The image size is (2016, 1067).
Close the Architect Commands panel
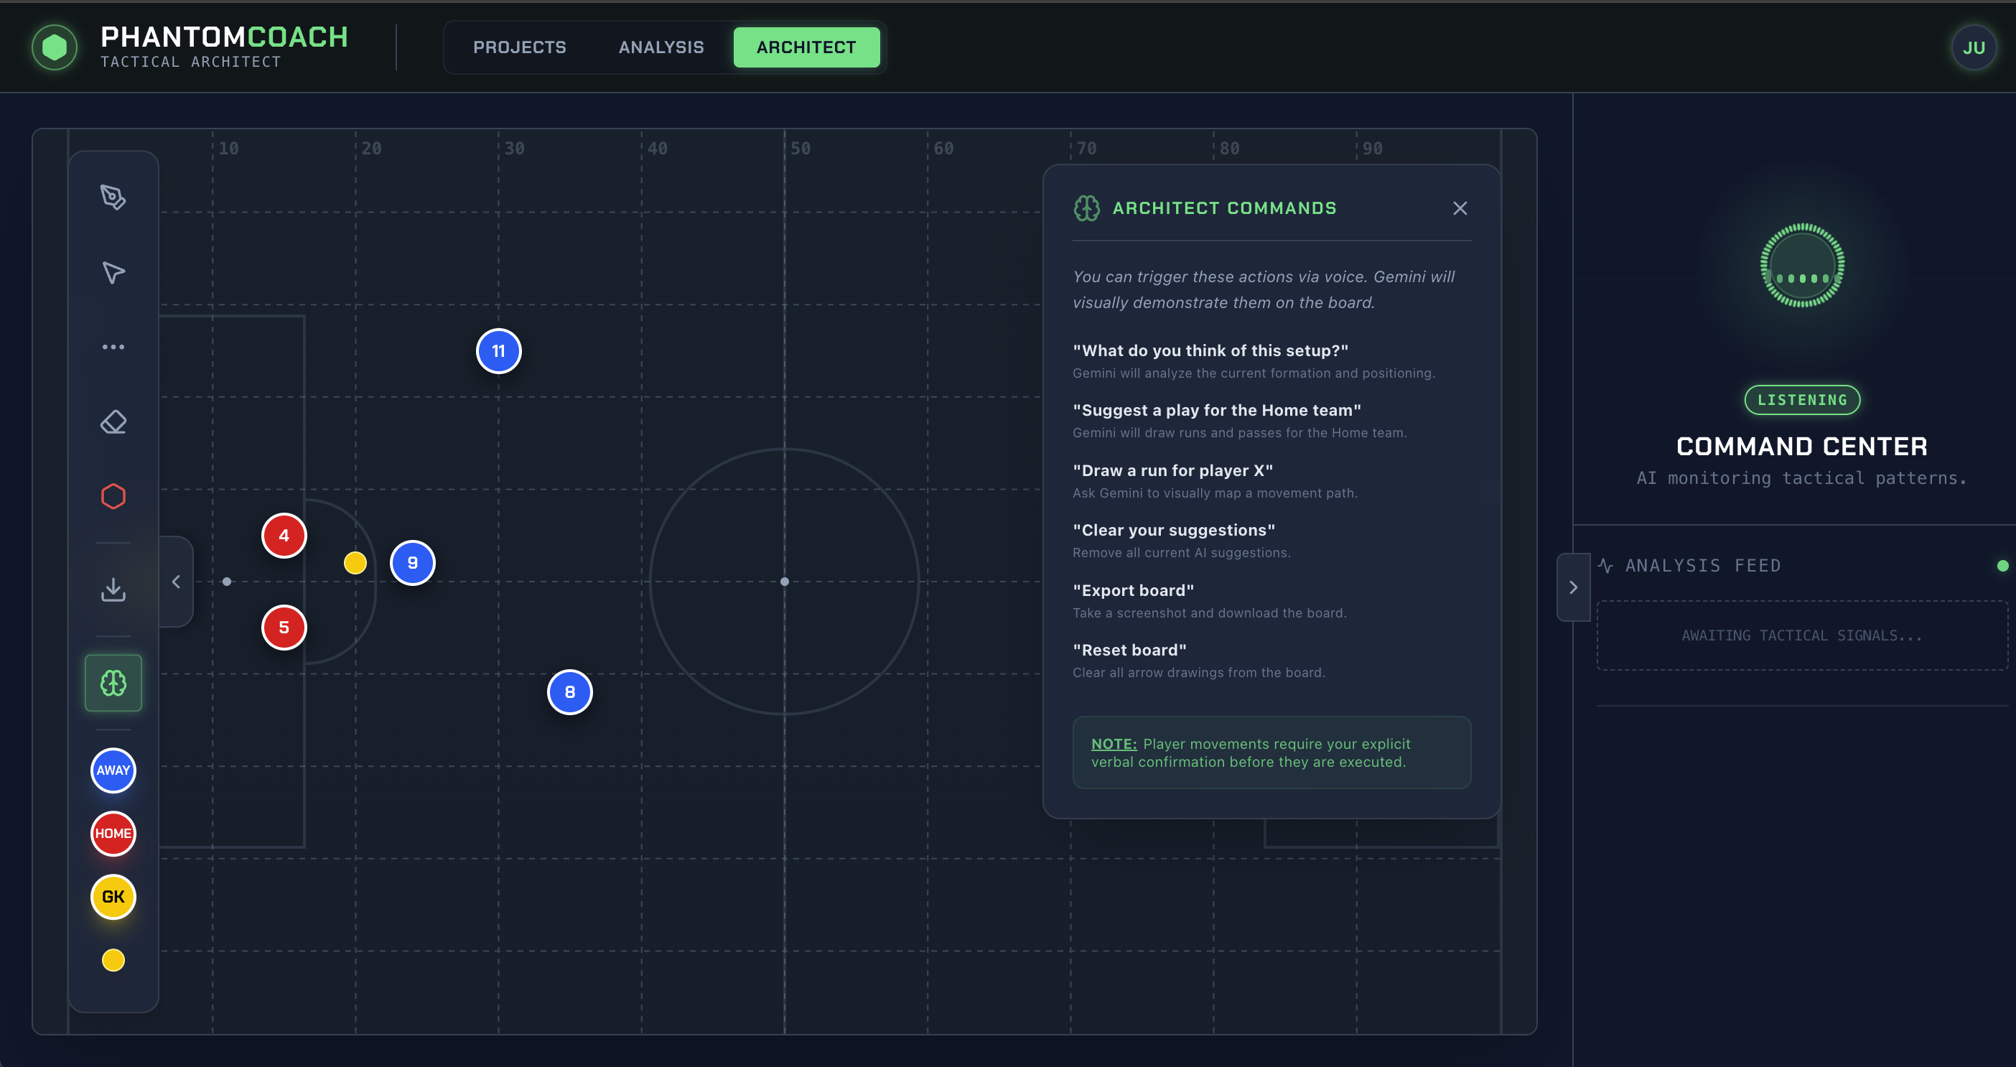tap(1460, 208)
